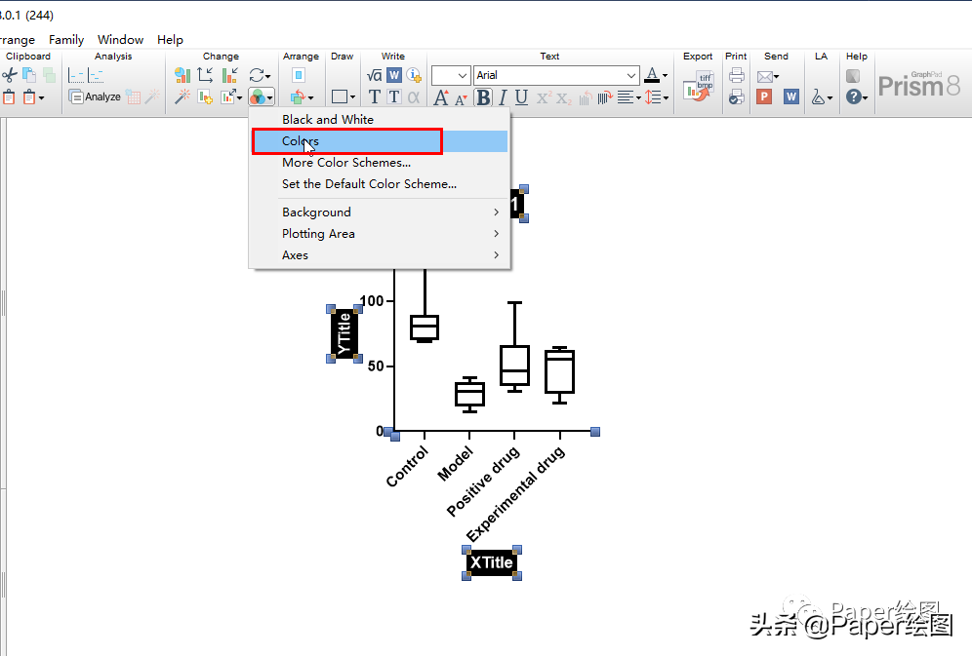Click the decrease font size icon

461,98
